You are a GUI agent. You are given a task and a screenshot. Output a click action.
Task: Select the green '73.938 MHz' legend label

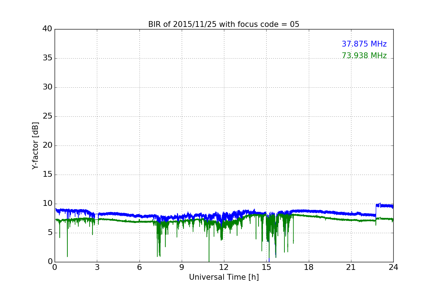coord(364,56)
